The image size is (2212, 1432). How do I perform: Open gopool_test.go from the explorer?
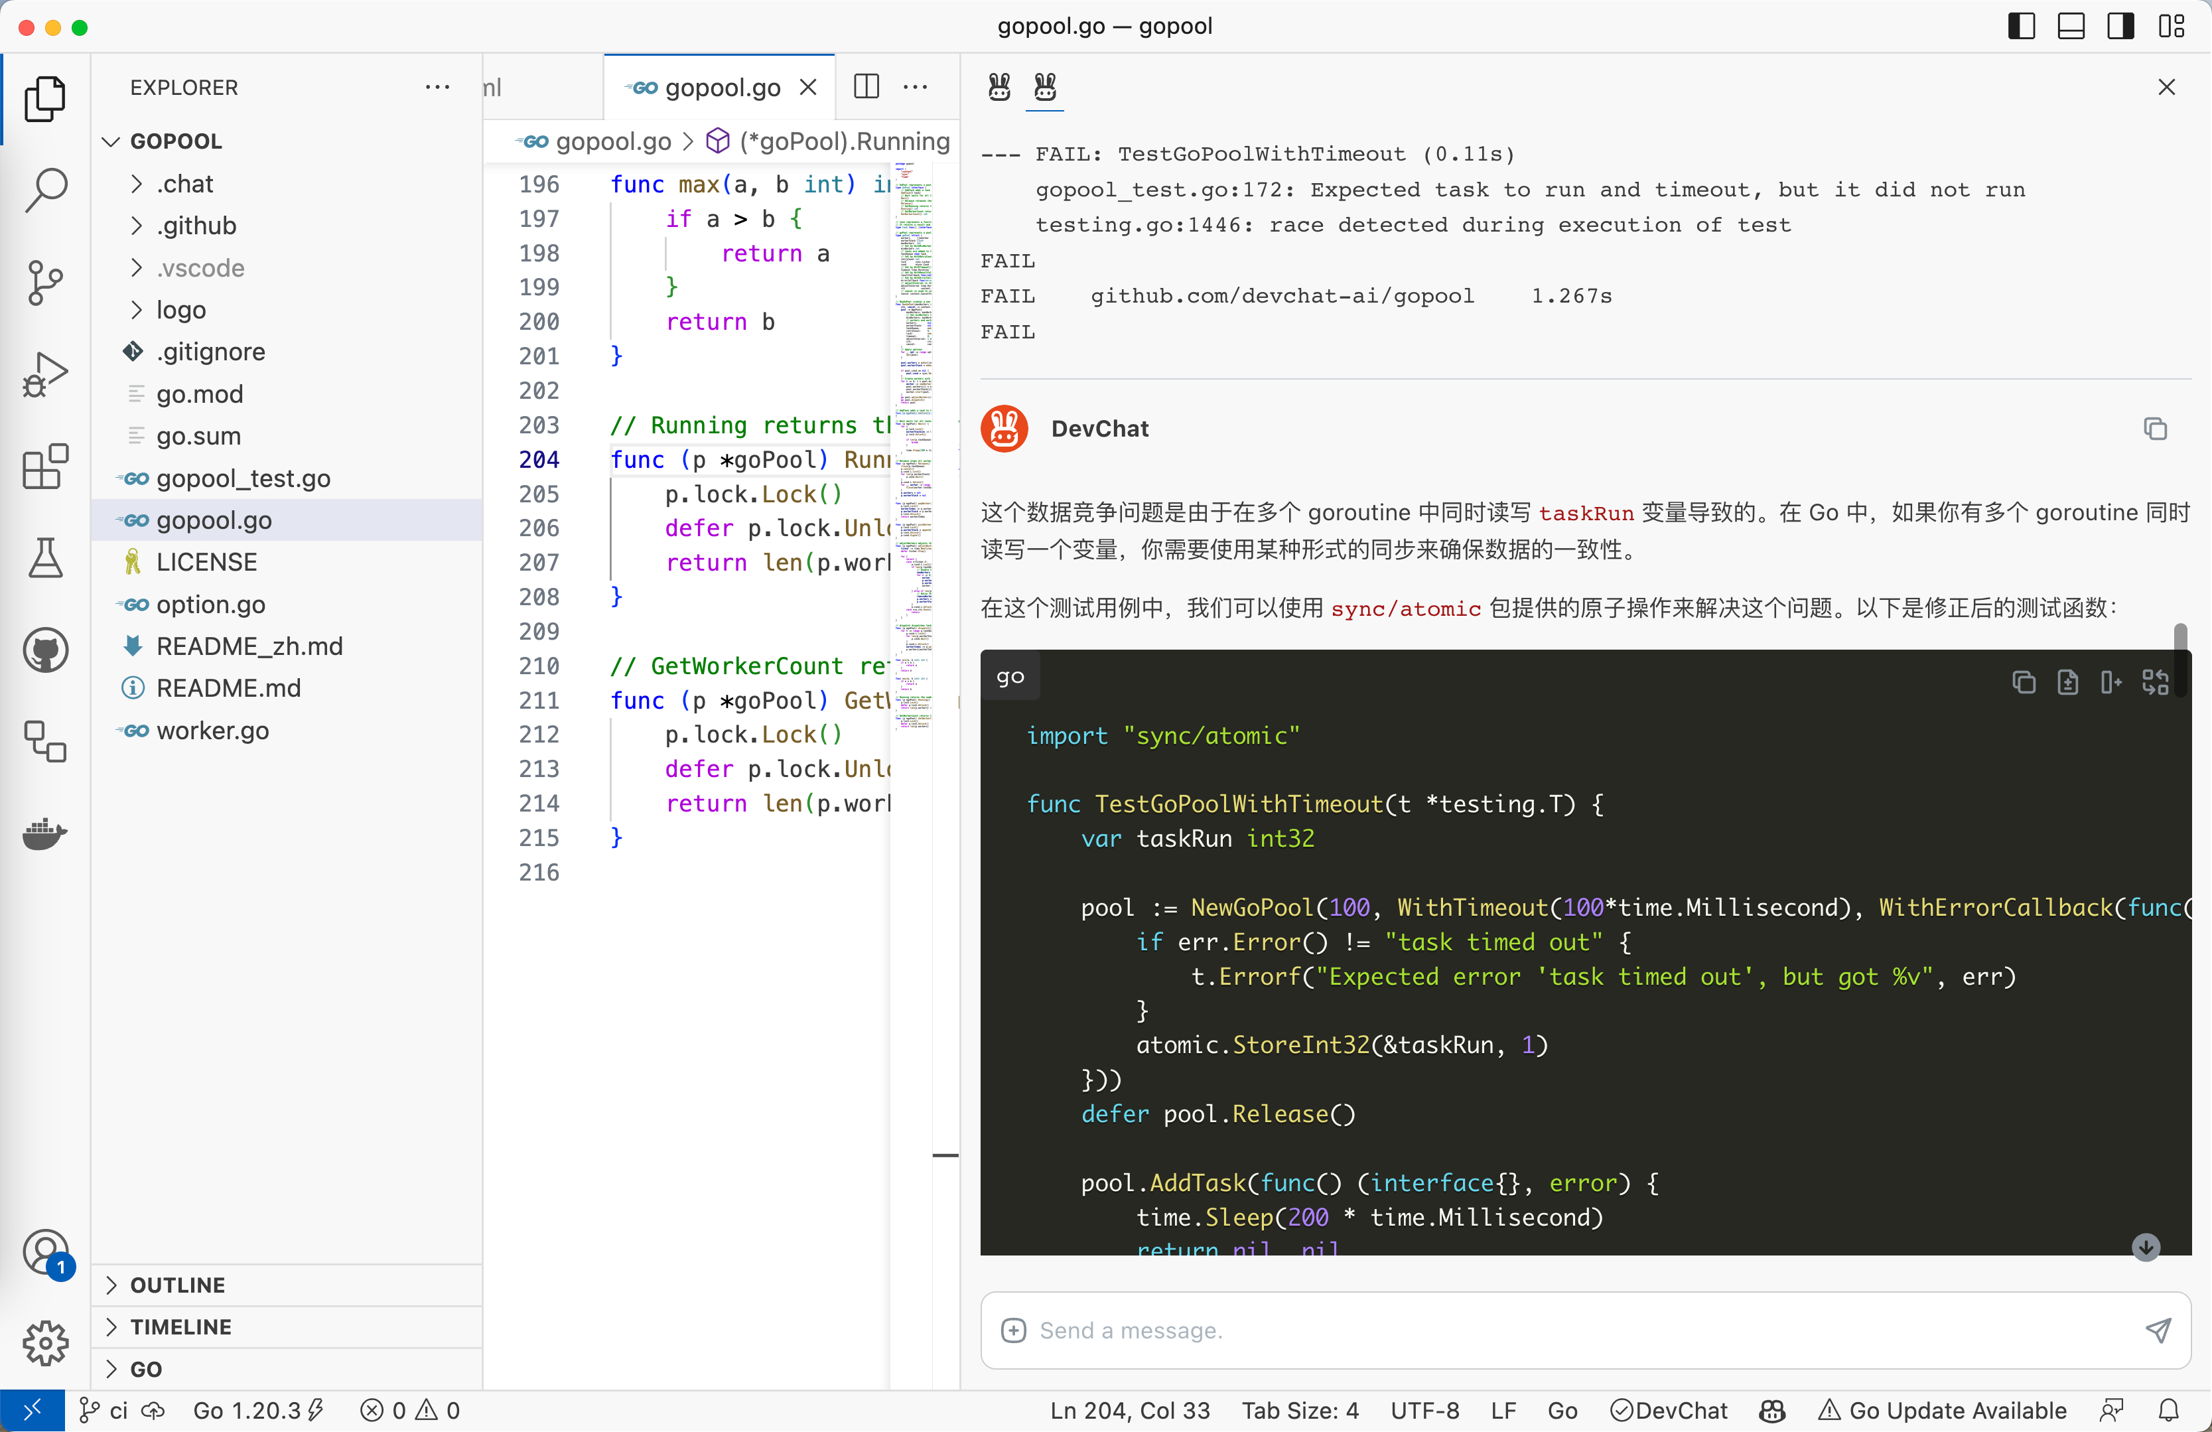tap(243, 478)
